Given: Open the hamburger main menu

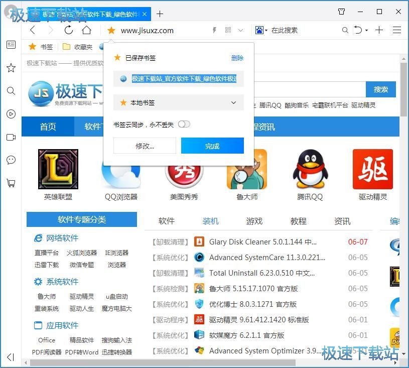Looking at the screenshot, I should [397, 30].
